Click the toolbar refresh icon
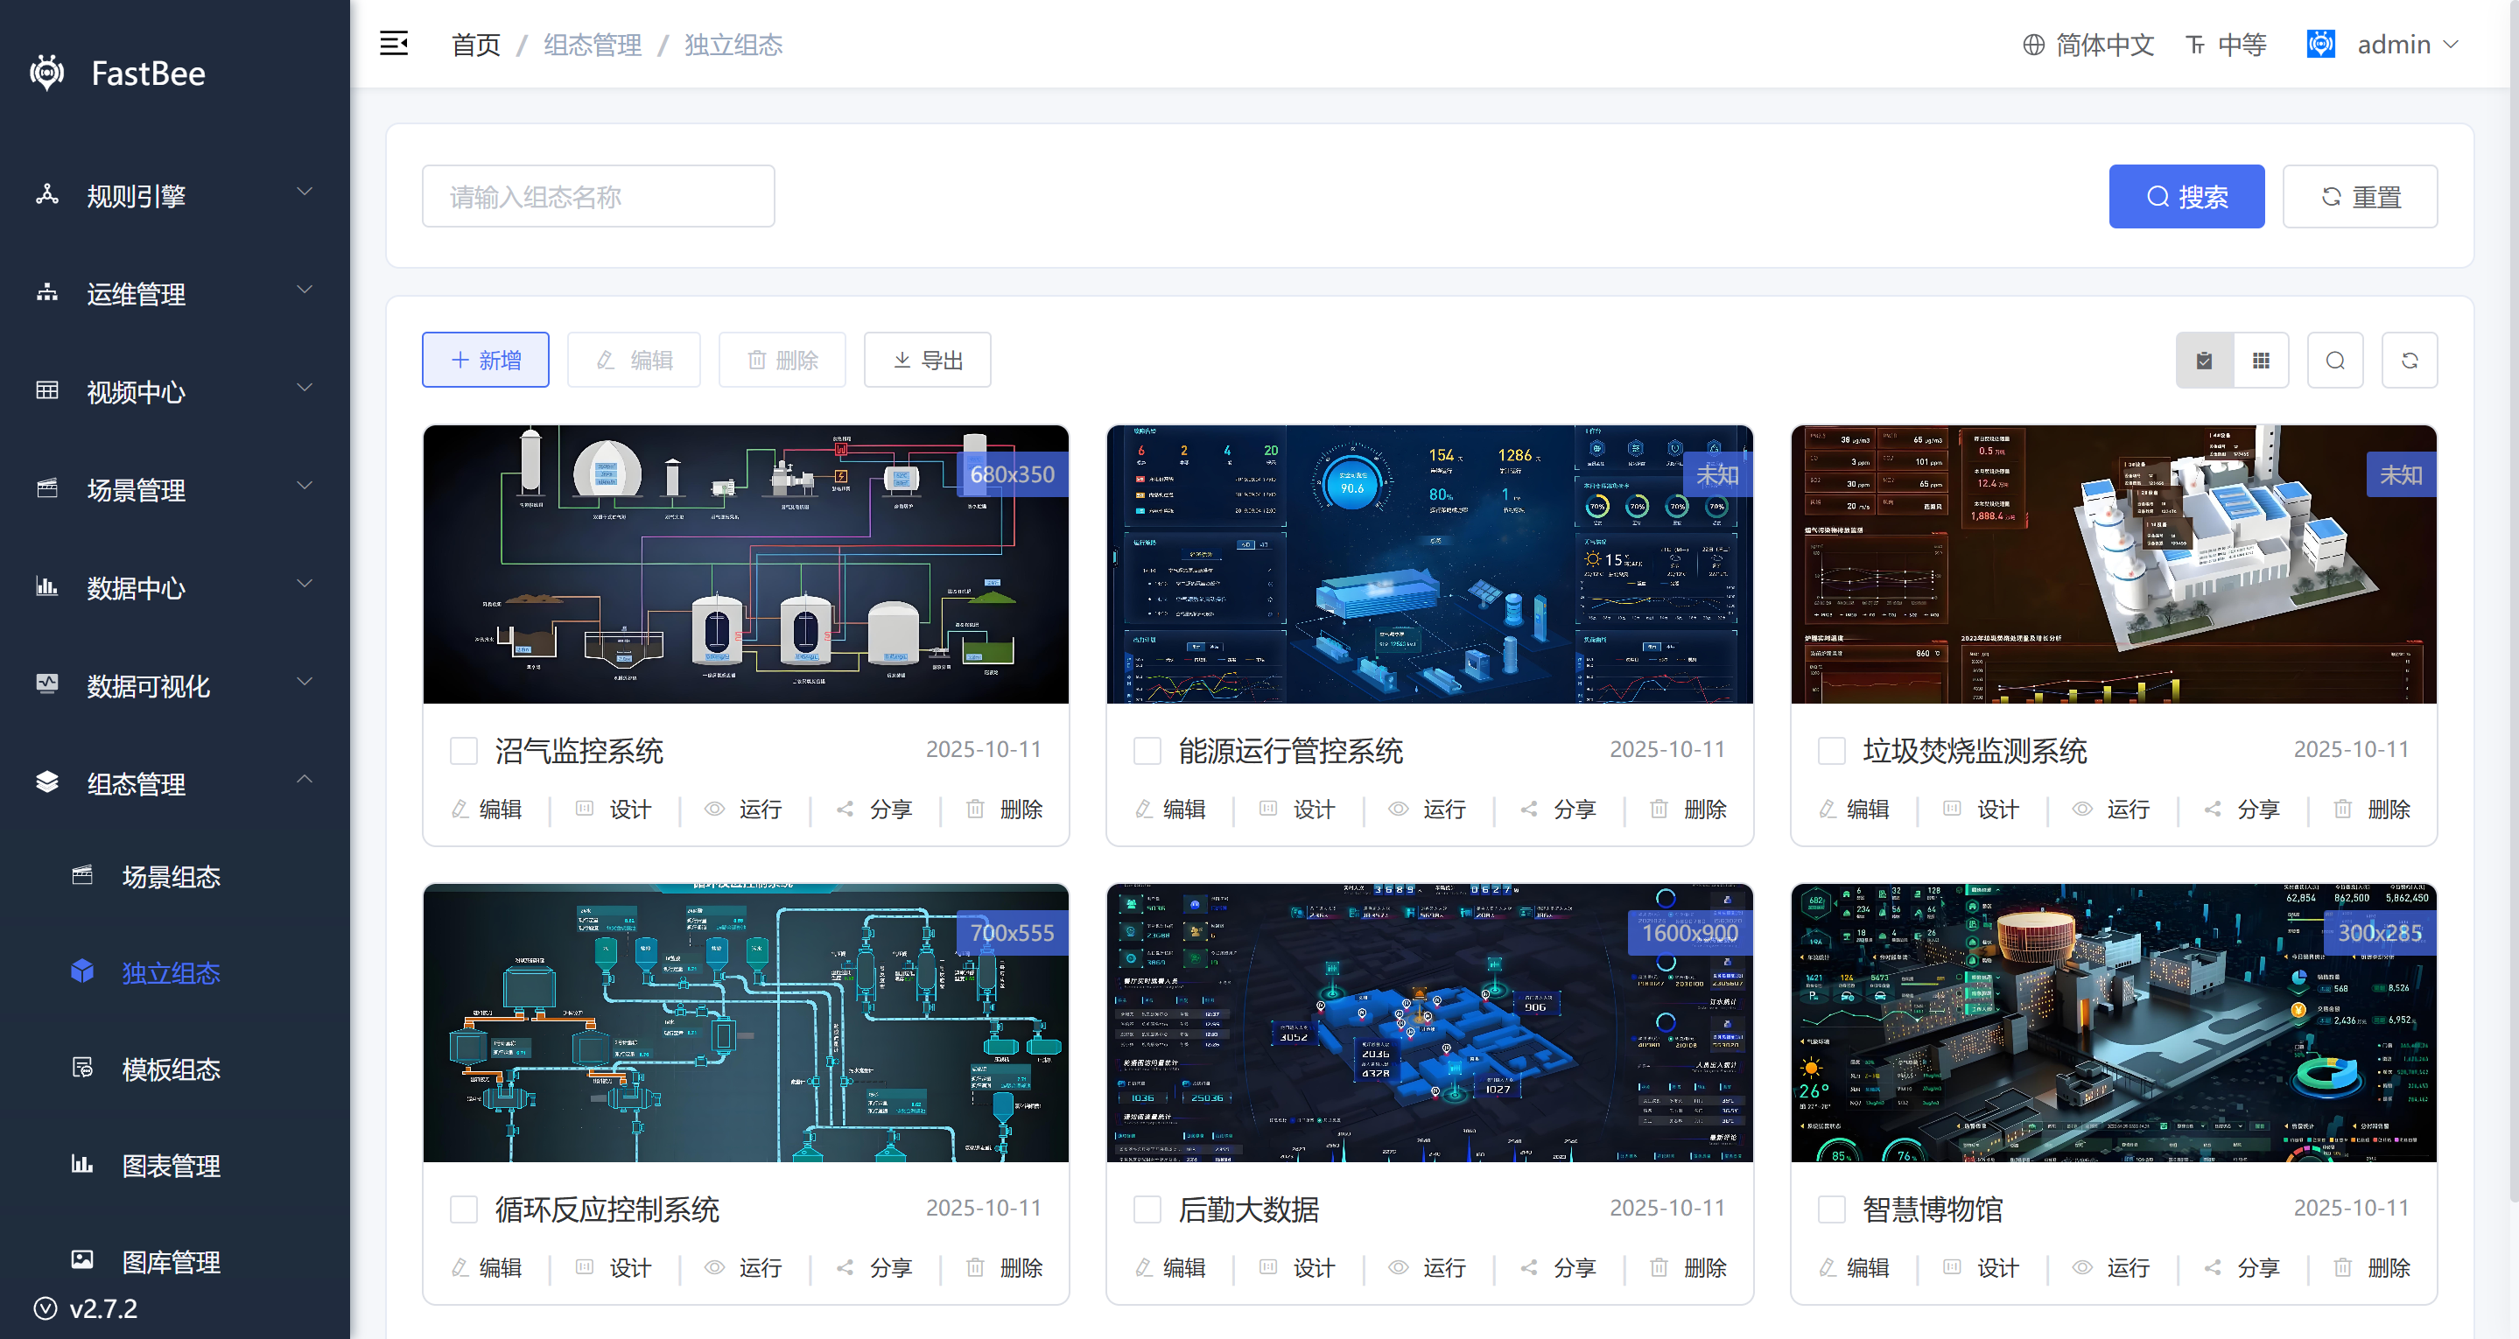This screenshot has width=2519, height=1339. (2409, 361)
